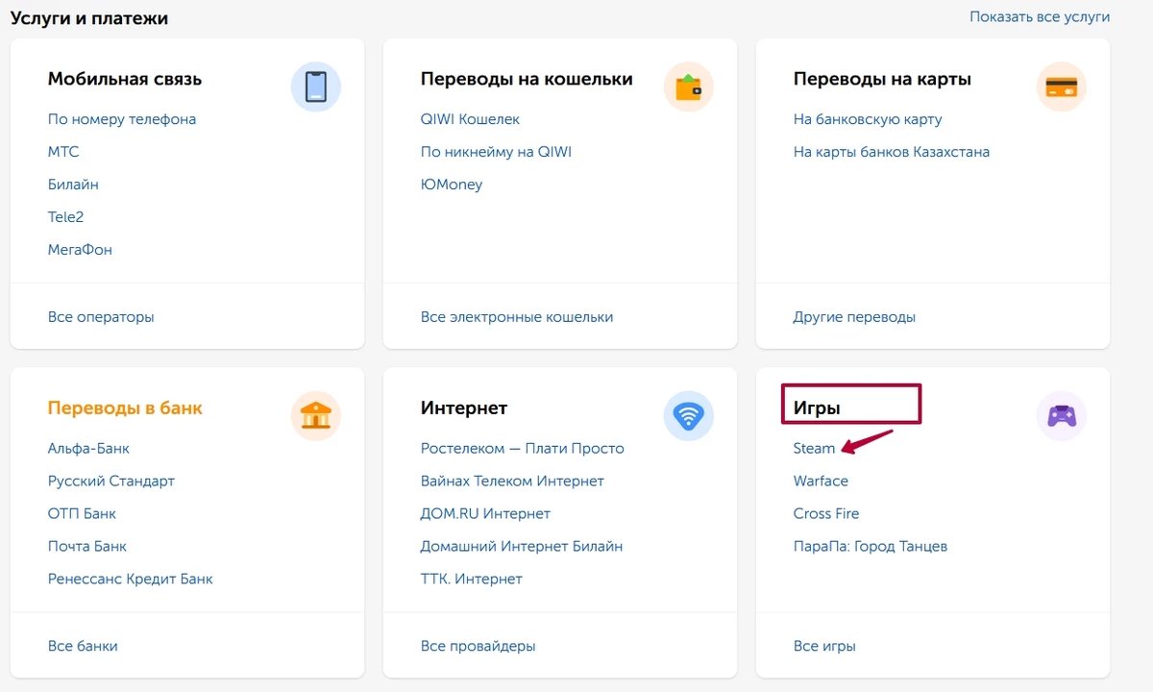The width and height of the screenshot is (1153, 692).
Task: Choose По никнейму на QIWI
Action: pos(496,152)
